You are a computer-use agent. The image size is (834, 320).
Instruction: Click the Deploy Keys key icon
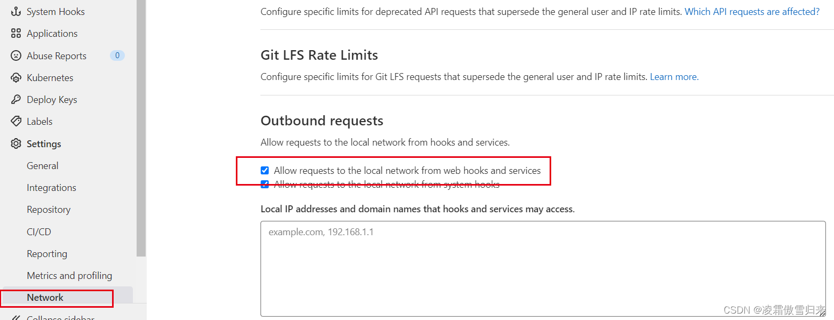click(x=16, y=100)
